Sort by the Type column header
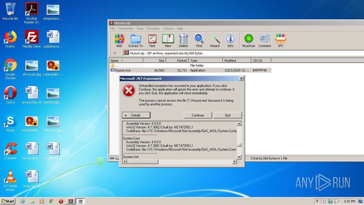This screenshot has width=364, height=205. (206, 60)
